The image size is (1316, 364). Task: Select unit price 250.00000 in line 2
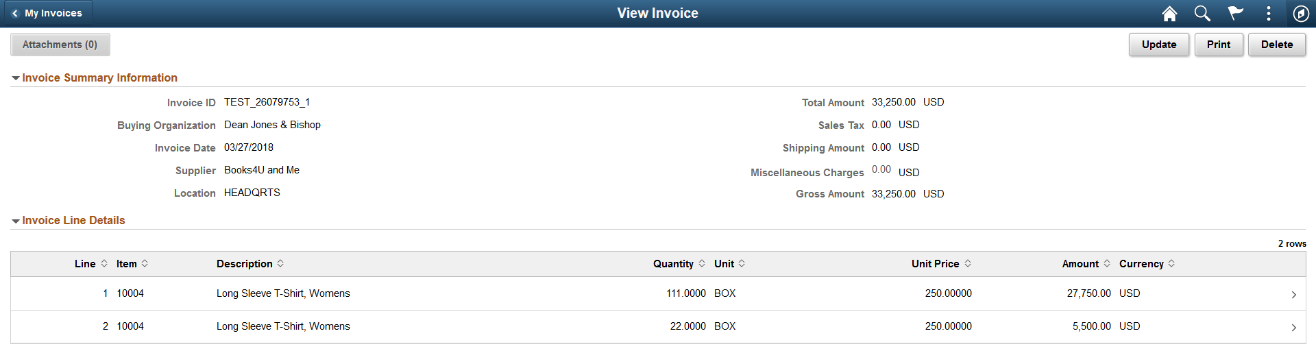click(949, 326)
